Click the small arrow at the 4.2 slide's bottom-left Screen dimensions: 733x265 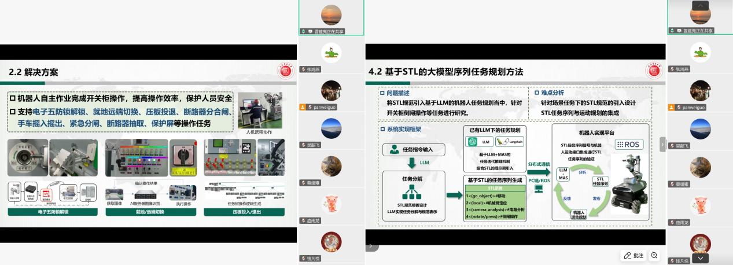pyautogui.click(x=370, y=246)
